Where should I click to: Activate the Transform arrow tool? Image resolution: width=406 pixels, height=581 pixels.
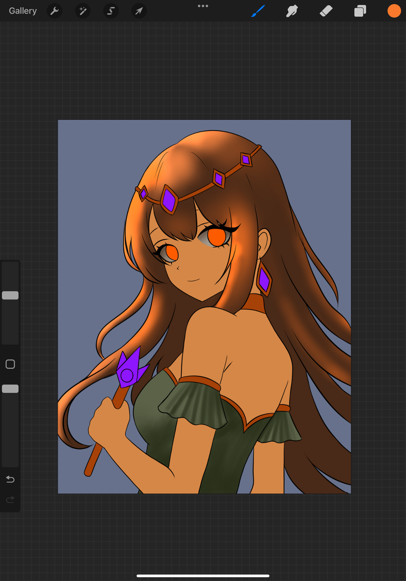(x=139, y=11)
